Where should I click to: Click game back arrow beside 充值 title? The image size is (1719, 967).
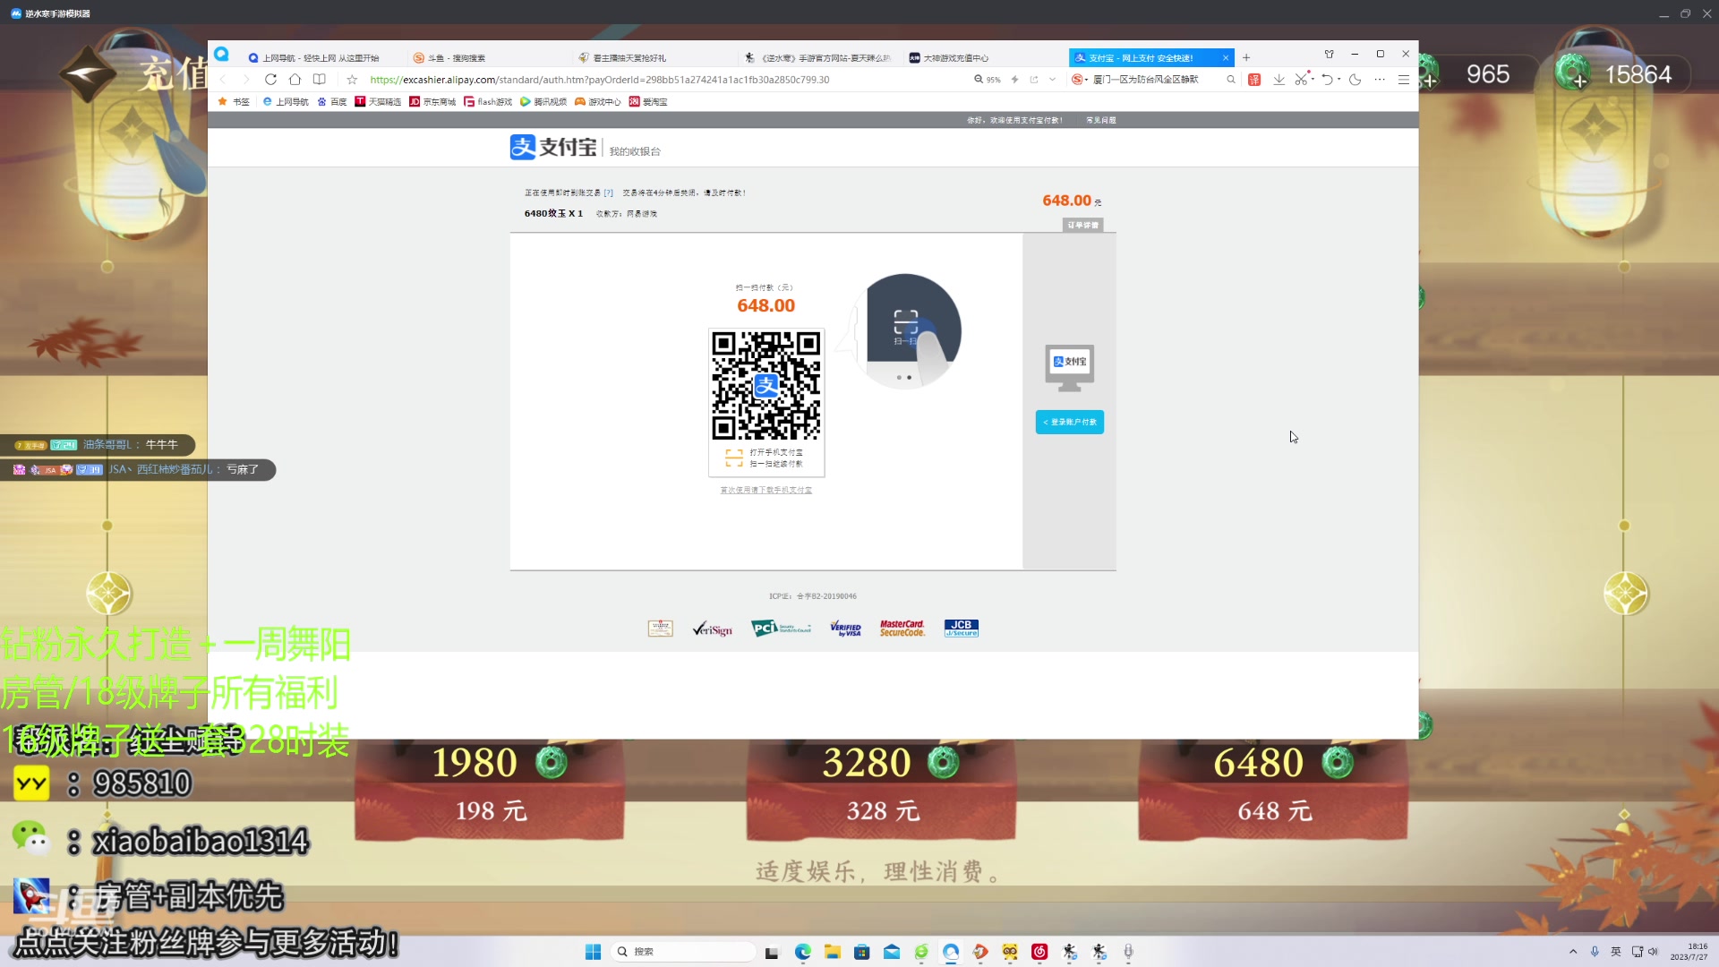click(87, 74)
